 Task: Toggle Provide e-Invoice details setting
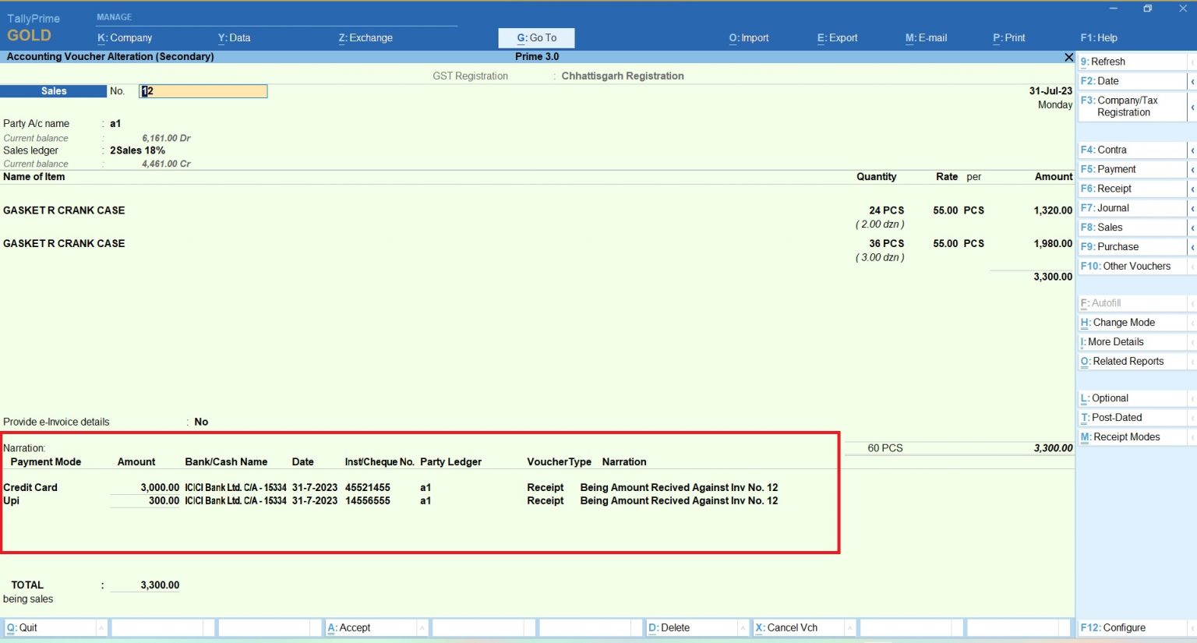[x=200, y=422]
